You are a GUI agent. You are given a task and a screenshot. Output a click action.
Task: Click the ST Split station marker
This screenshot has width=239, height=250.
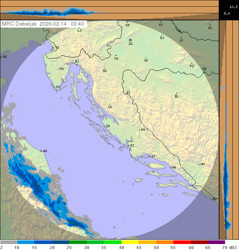149,156
